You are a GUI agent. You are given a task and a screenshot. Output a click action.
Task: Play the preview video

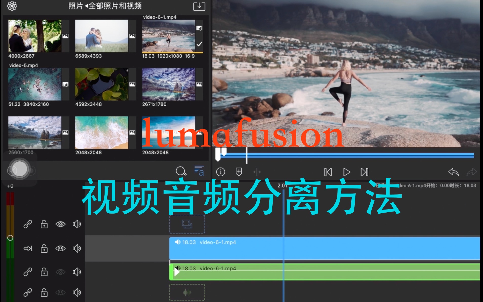pos(347,172)
